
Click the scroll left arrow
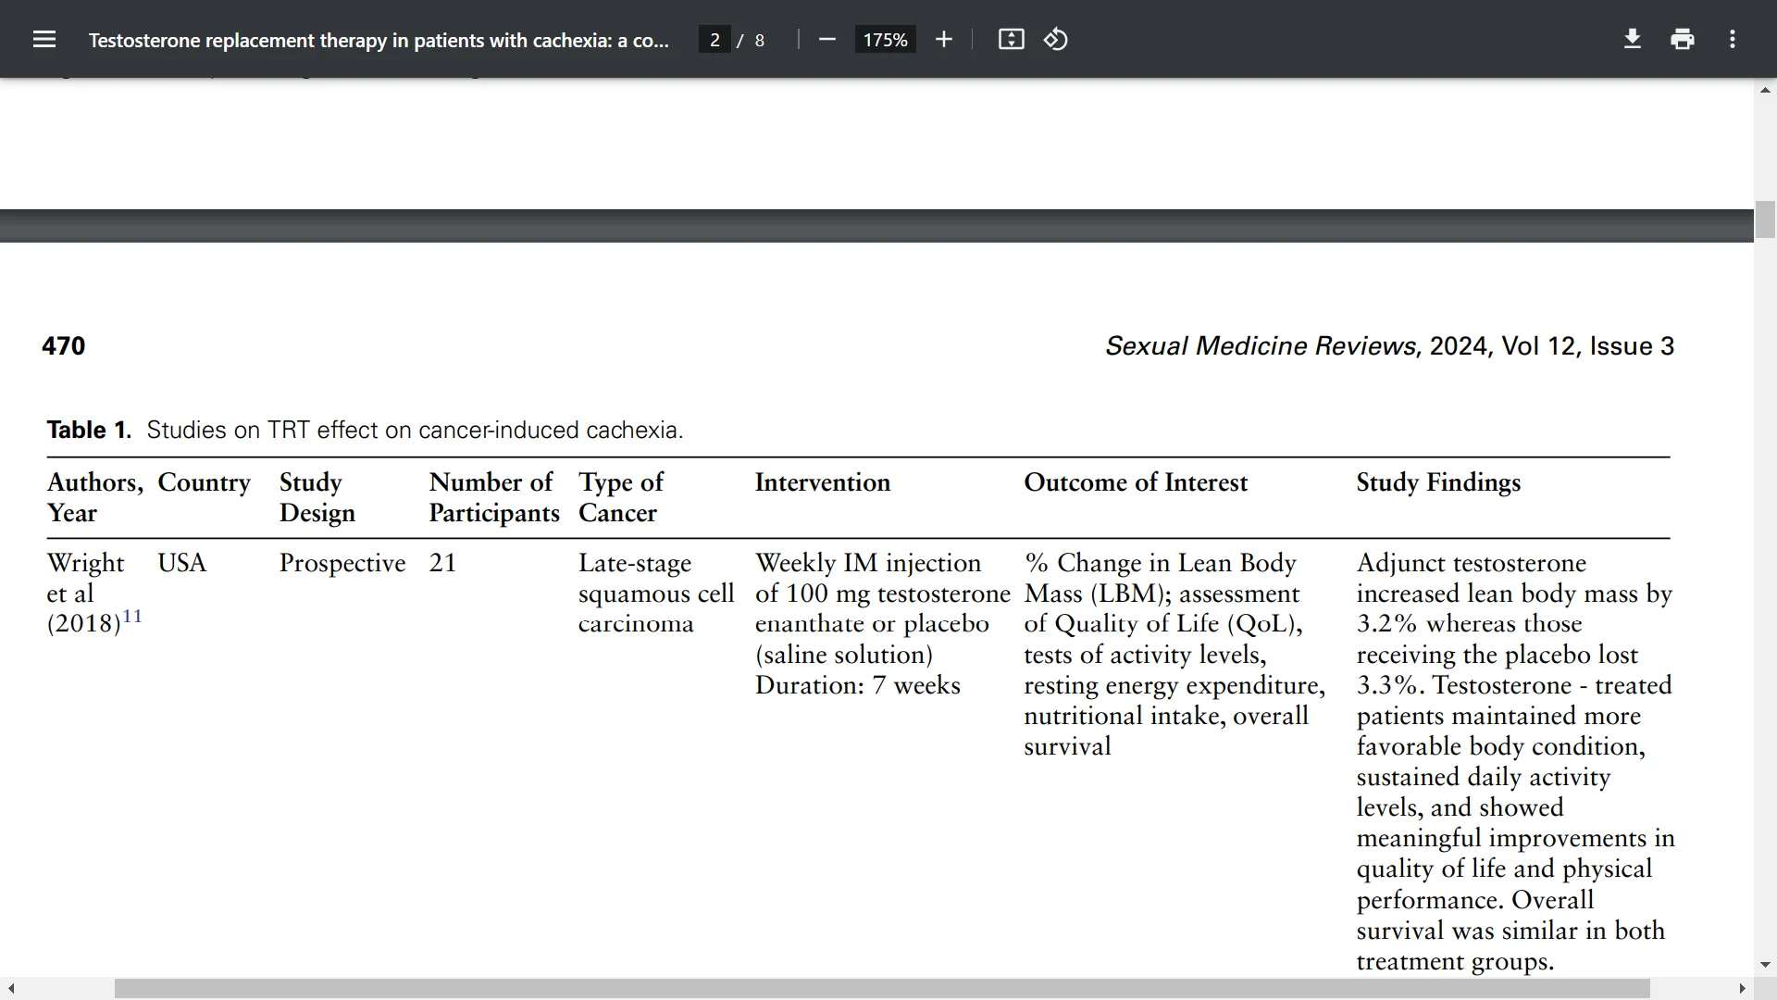pos(11,989)
